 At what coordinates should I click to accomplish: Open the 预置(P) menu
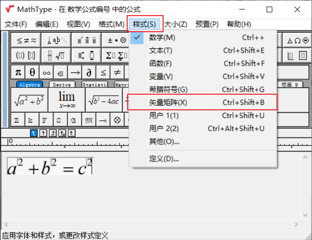[207, 24]
